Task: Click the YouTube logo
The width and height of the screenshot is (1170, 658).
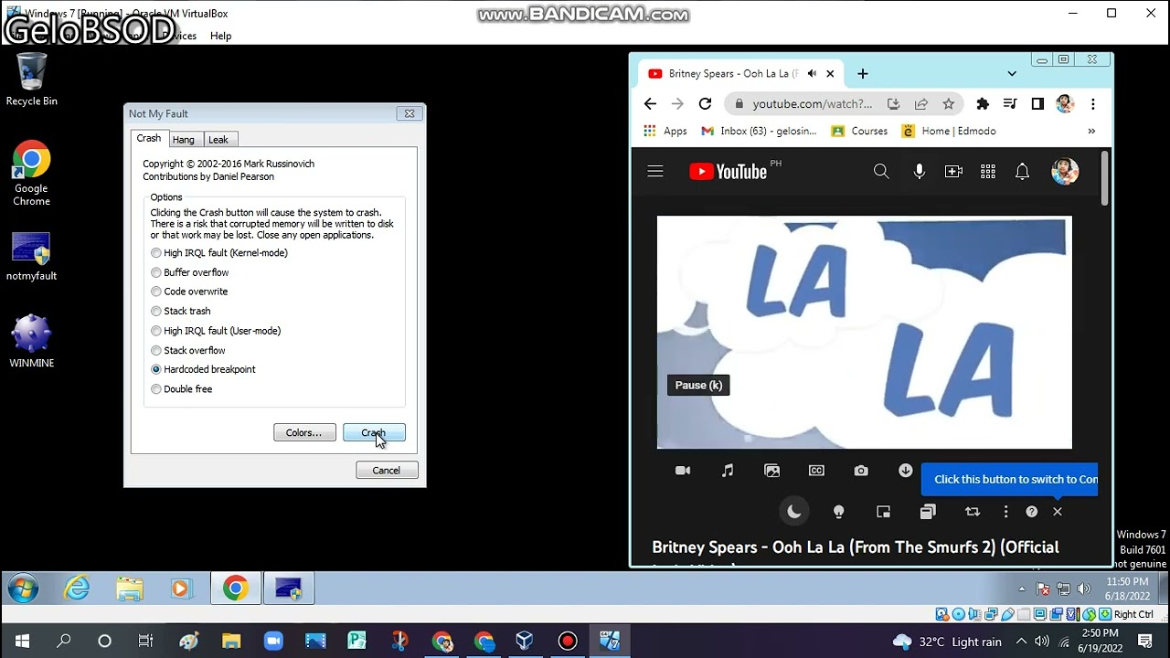Action: 729,171
